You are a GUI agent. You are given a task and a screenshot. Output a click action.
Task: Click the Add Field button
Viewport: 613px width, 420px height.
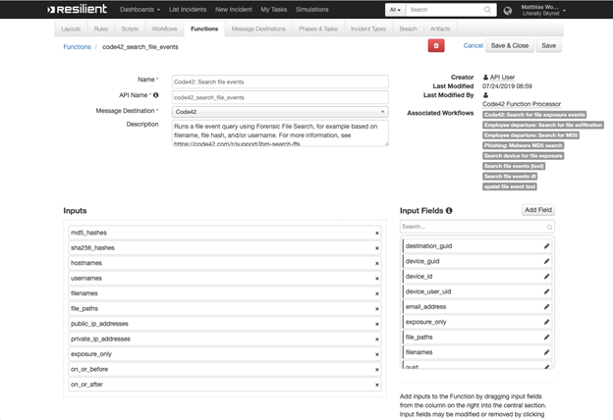(x=538, y=210)
